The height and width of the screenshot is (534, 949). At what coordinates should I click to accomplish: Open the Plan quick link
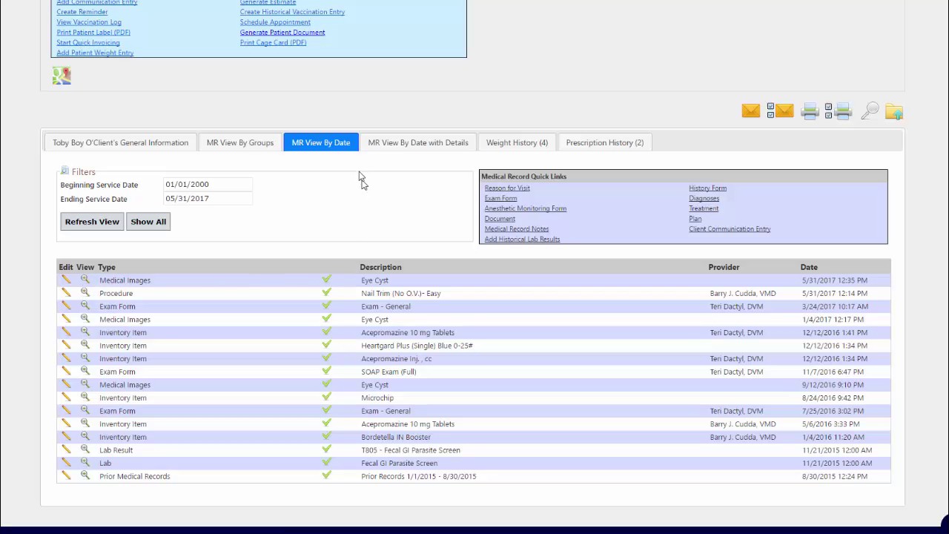695,219
